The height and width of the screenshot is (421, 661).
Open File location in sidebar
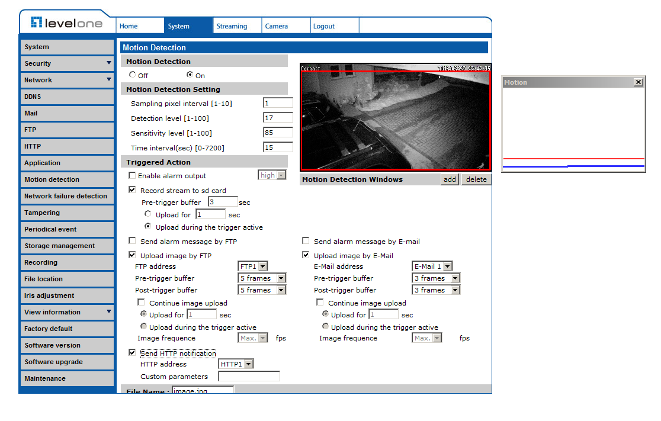(x=67, y=279)
